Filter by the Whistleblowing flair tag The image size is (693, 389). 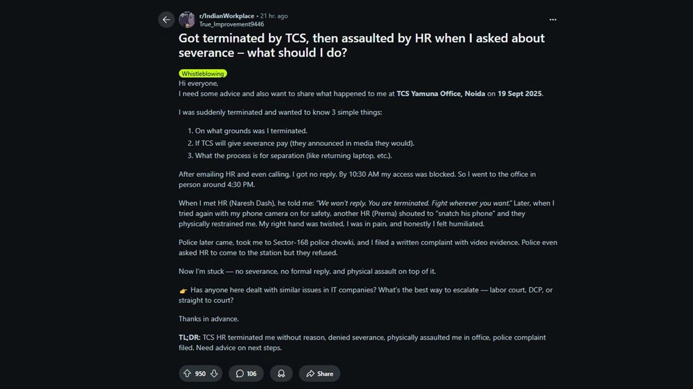point(203,74)
